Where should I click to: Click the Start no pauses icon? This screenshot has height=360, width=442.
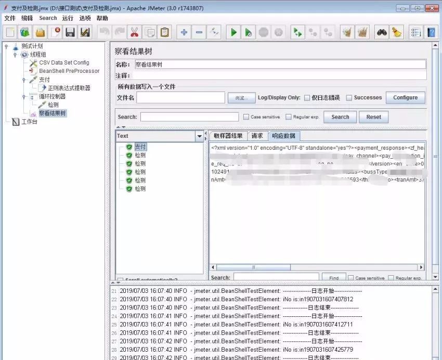pos(249,32)
